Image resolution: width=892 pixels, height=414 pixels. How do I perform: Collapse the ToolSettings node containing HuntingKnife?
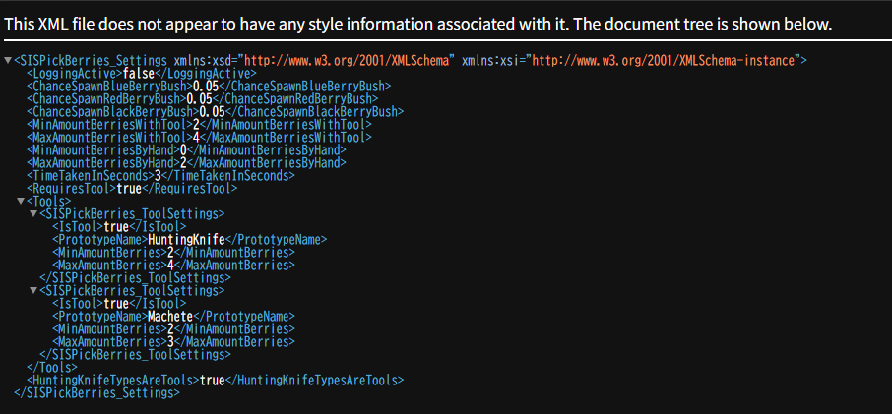point(33,213)
